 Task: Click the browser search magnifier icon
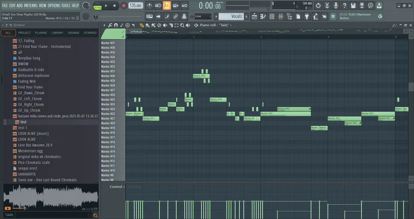[95, 215]
